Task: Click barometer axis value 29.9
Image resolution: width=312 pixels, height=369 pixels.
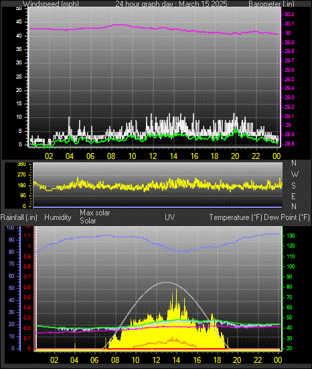Action: click(289, 42)
